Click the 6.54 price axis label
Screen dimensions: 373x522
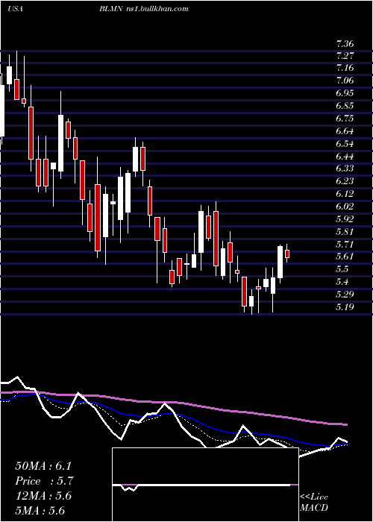[x=345, y=144]
